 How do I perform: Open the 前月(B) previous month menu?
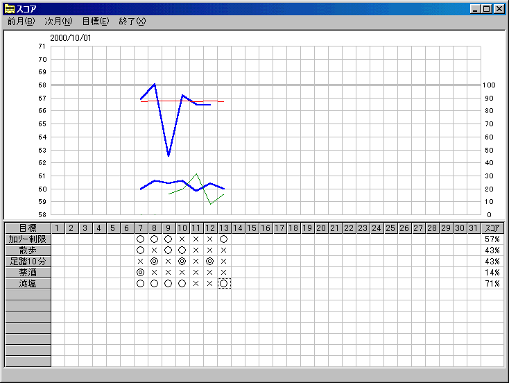[21, 22]
